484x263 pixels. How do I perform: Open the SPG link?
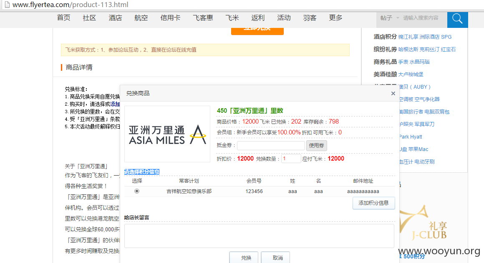pyautogui.click(x=446, y=37)
